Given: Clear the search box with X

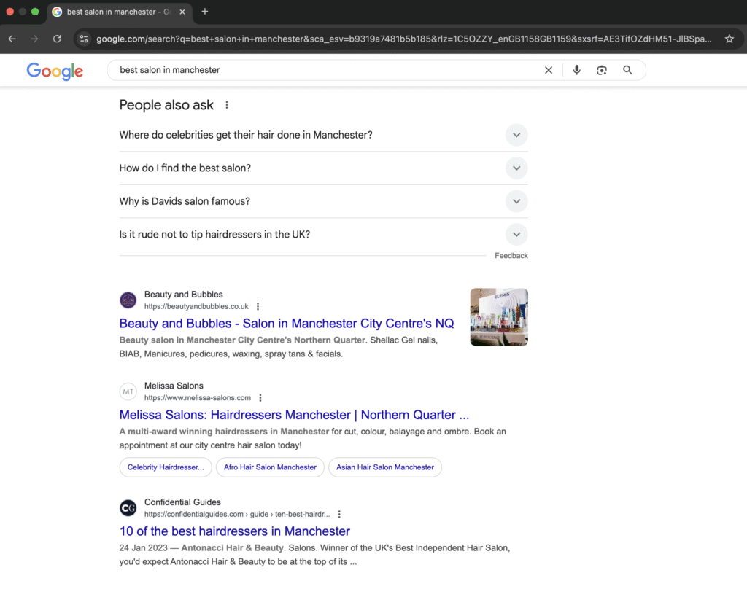Looking at the screenshot, I should [549, 70].
